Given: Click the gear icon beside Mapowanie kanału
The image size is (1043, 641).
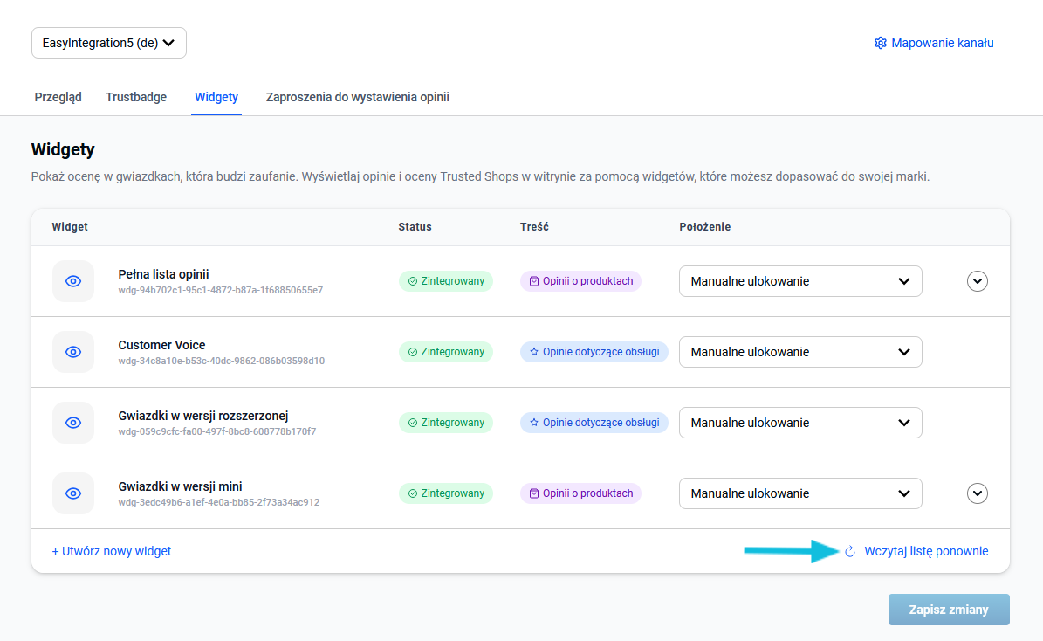Looking at the screenshot, I should (880, 43).
